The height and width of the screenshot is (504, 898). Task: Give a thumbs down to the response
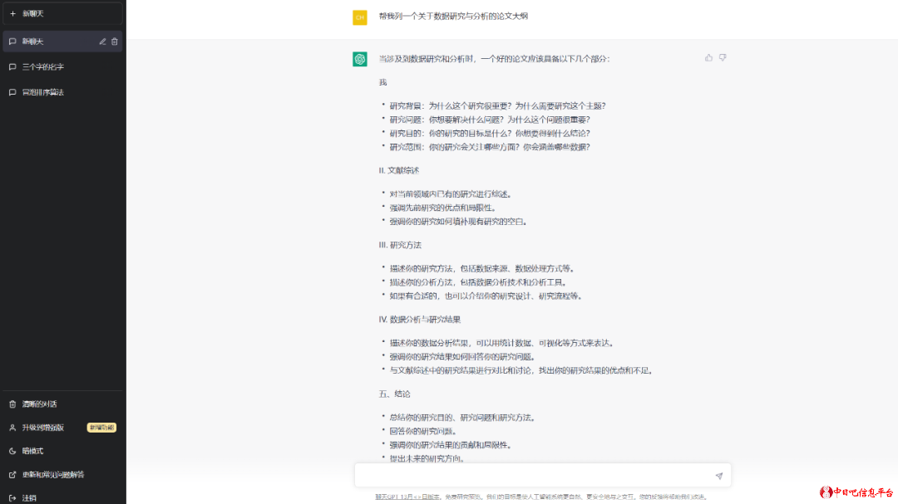(722, 56)
